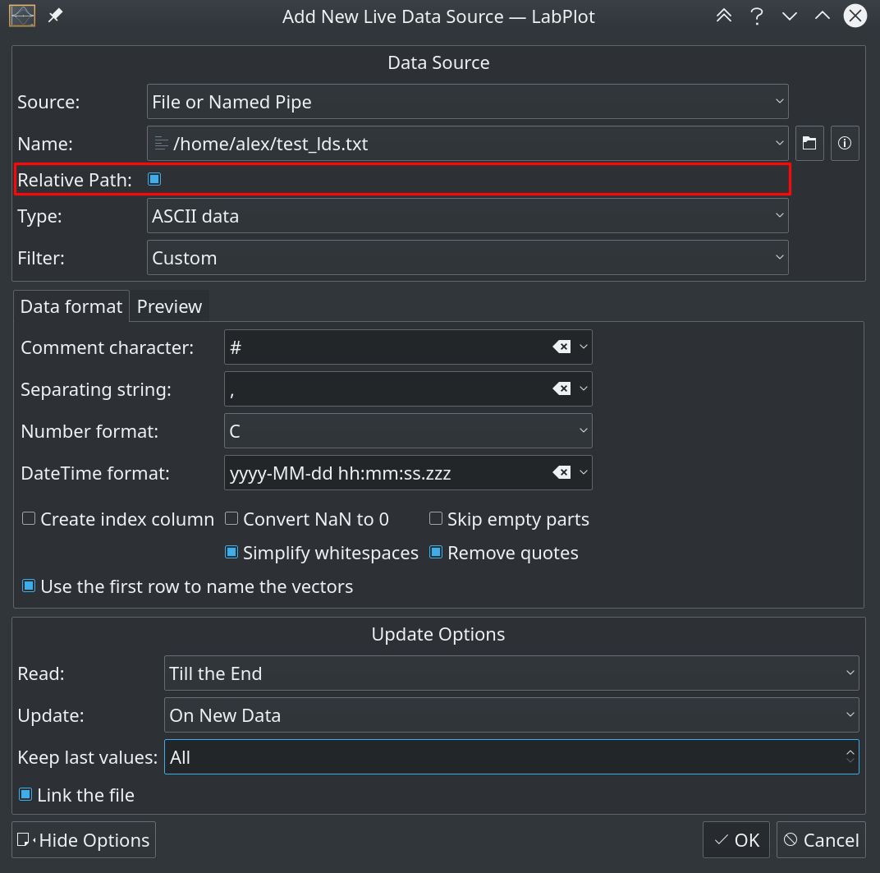Click Hide Options at the bottom left

pos(83,839)
